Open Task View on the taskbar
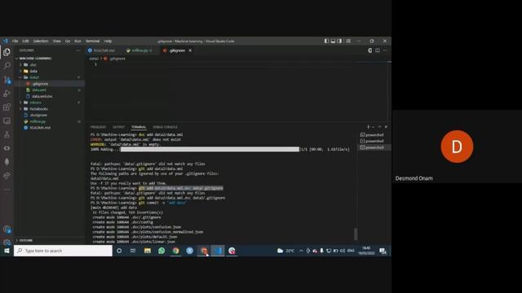522x293 pixels. coord(133,251)
